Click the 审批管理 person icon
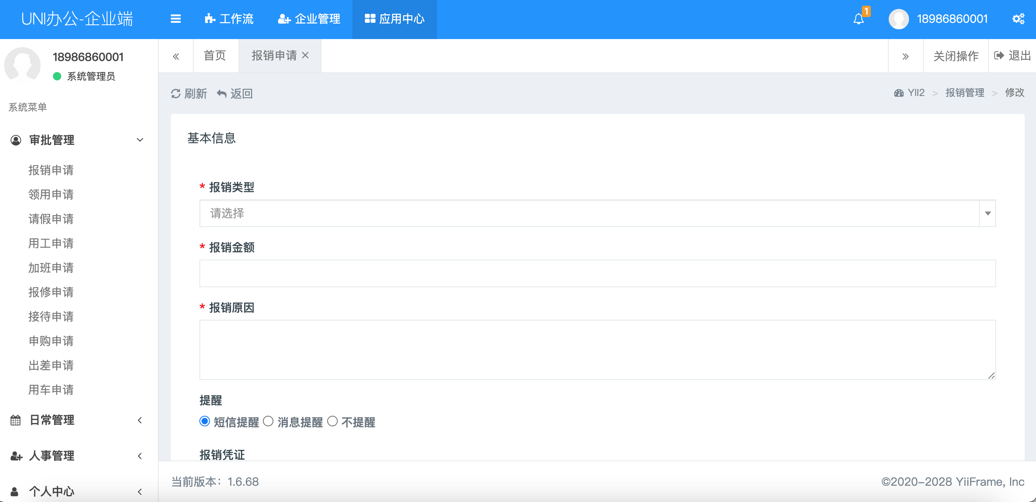 (x=15, y=140)
